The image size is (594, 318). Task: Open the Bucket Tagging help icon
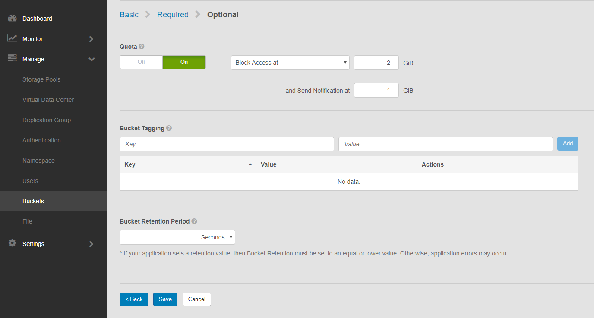click(169, 128)
